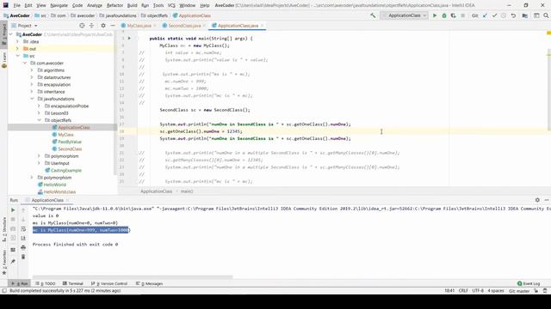Viewport: 551px width, 309px height.
Task: Expand the polymorphism package inside javafoundations
Action: click(x=39, y=156)
